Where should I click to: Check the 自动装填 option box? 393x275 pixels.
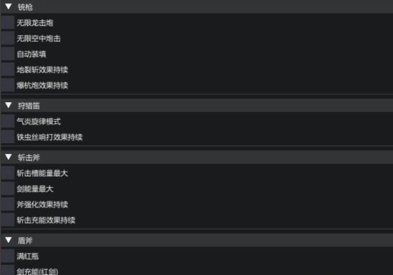7,54
